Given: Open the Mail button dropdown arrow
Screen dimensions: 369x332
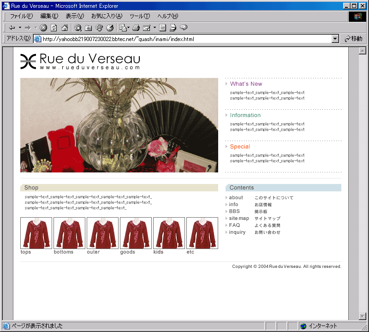Looking at the screenshot, I should coord(129,28).
